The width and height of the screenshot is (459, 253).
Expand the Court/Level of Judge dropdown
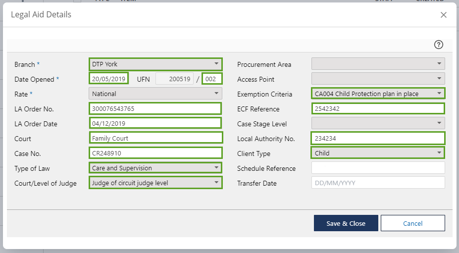point(155,183)
